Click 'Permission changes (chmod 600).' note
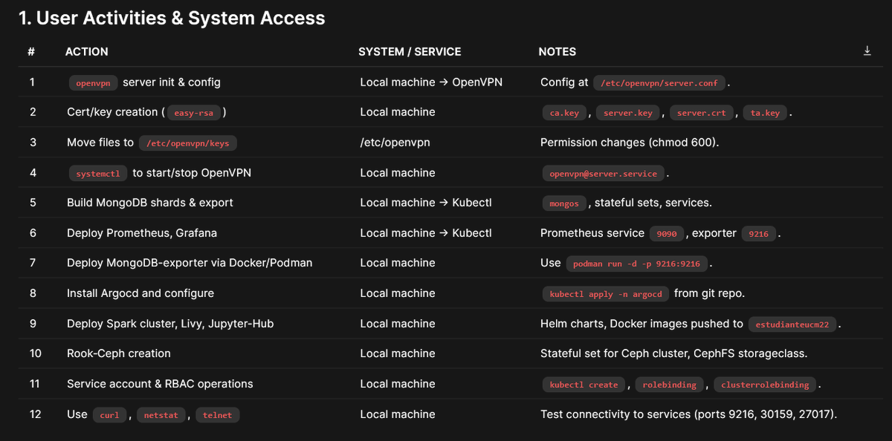 click(x=630, y=143)
